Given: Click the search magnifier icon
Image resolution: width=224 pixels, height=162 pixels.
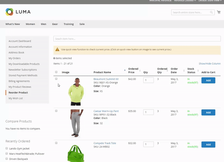Looking at the screenshot, I should [211, 12].
